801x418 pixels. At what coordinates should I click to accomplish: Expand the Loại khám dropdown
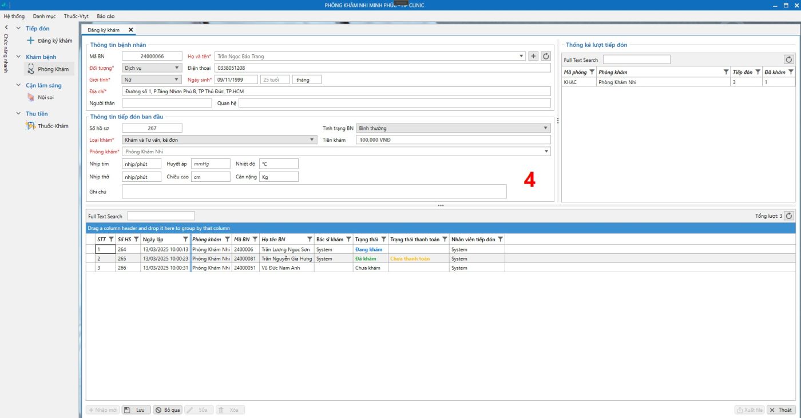click(x=312, y=140)
